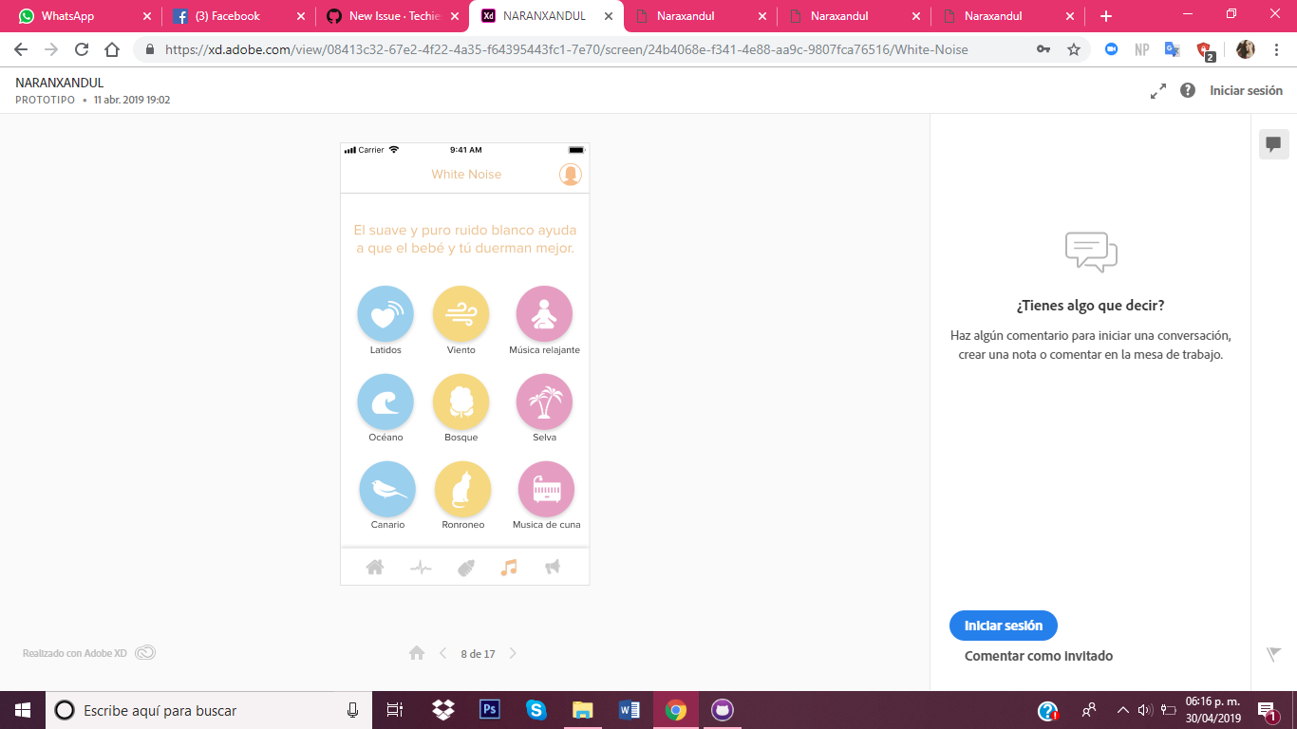
Task: Enter fullscreen mode with the expand arrows
Action: tap(1158, 91)
